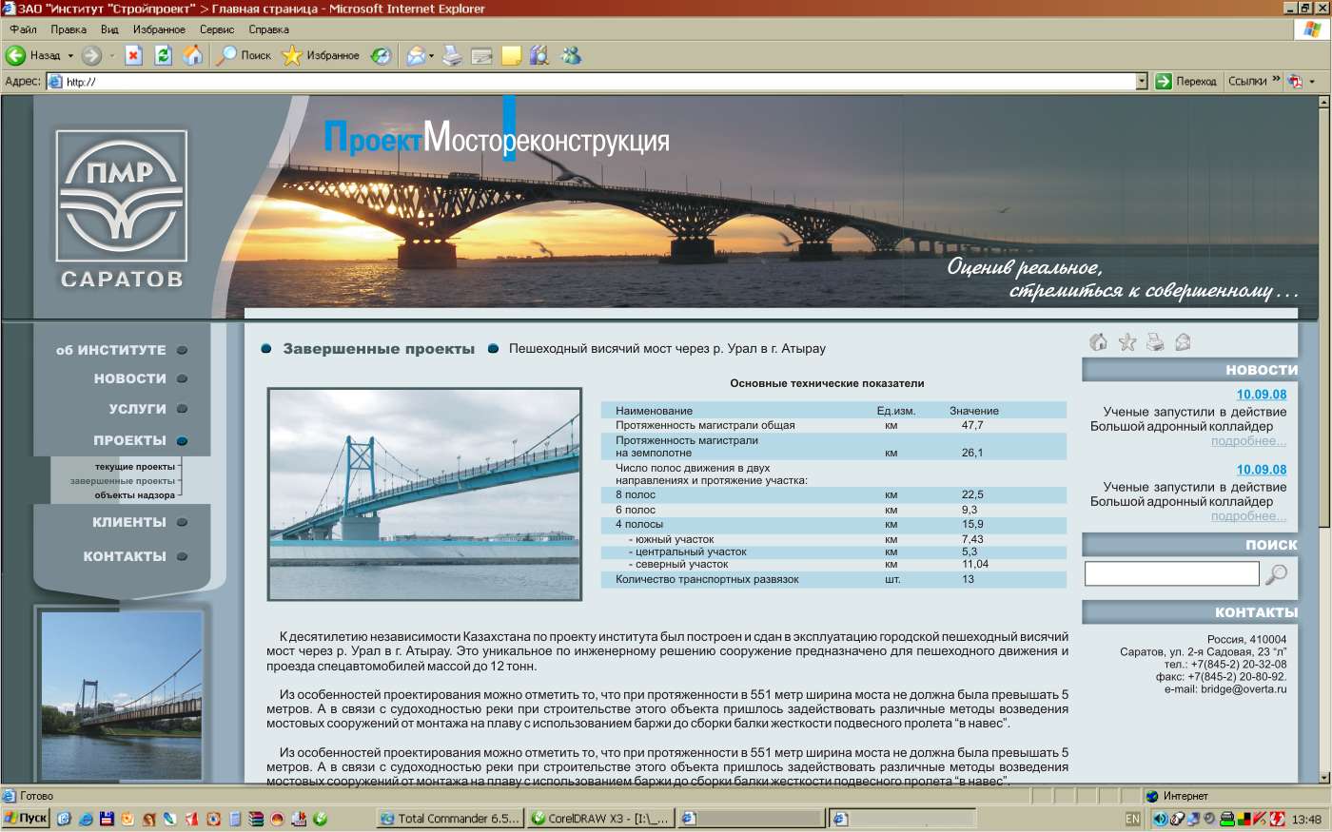Open the КОНТАКТЫ navigation link in left menu
The image size is (1332, 832).
click(125, 556)
